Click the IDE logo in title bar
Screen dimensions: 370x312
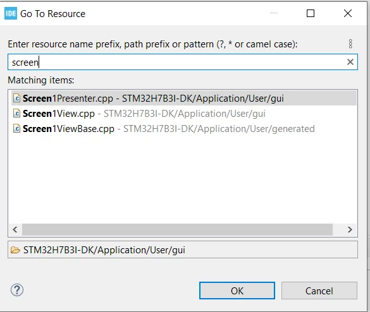[11, 13]
